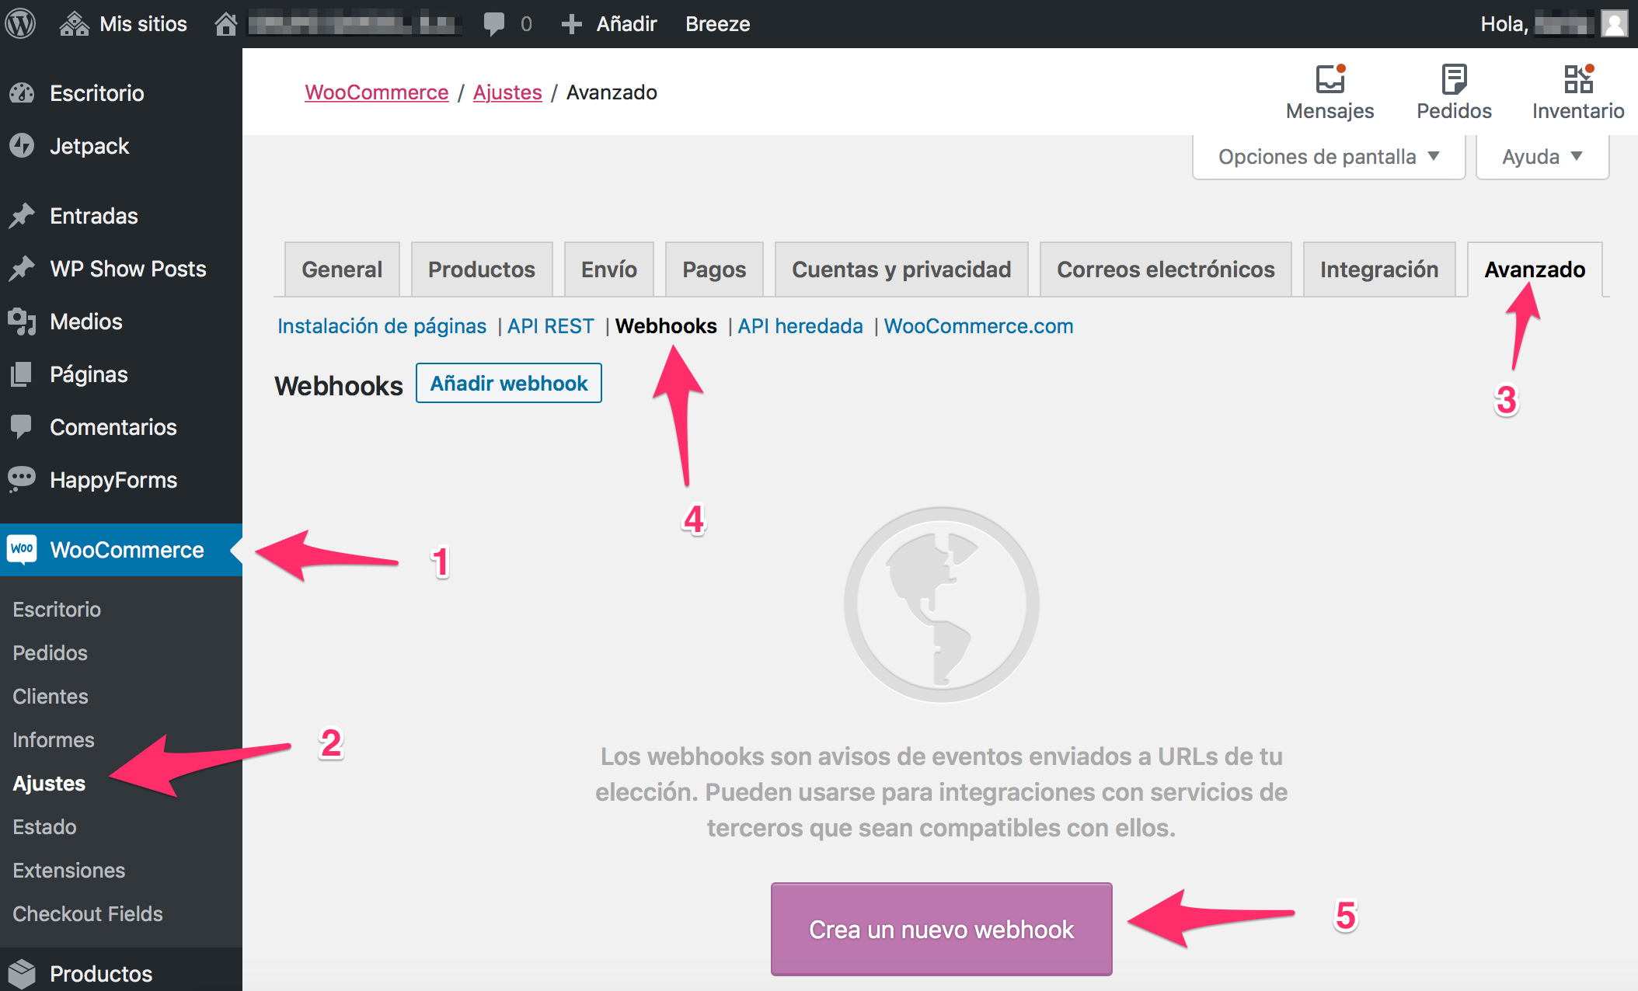The width and height of the screenshot is (1638, 991).
Task: Click the Páginas pages icon
Action: coord(22,374)
